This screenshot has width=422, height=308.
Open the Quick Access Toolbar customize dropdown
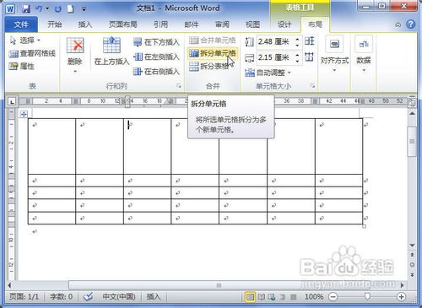point(84,9)
